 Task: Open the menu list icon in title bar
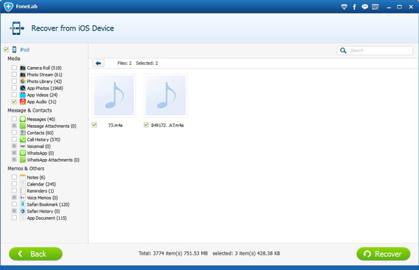coord(376,7)
